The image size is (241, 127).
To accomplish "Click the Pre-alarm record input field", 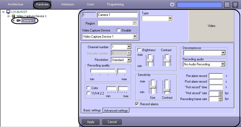I will [216, 76].
